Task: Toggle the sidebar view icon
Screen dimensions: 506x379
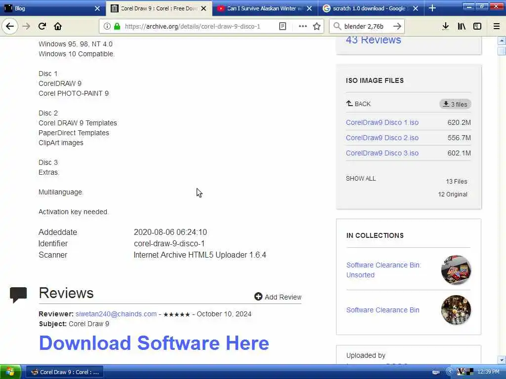Action: click(x=477, y=27)
